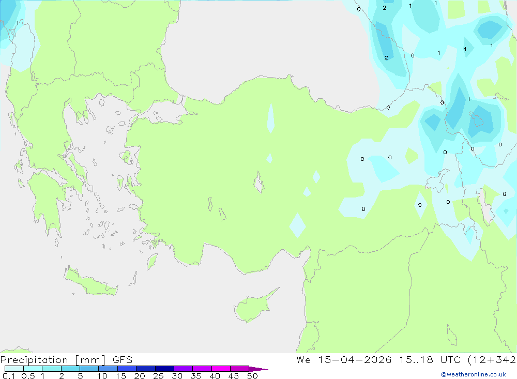Click the '(12+342' forecast run text

pos(492,359)
